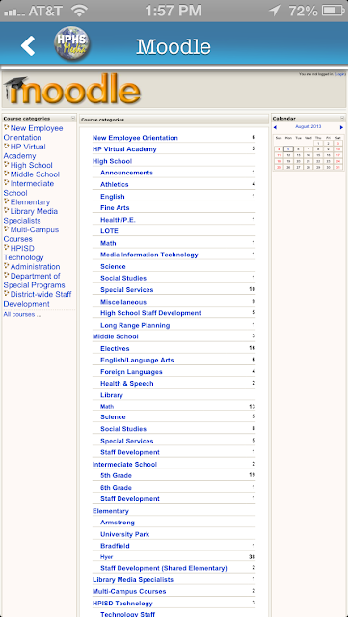The width and height of the screenshot is (348, 617).
Task: Open the Bradfield subcategory
Action: point(115,546)
